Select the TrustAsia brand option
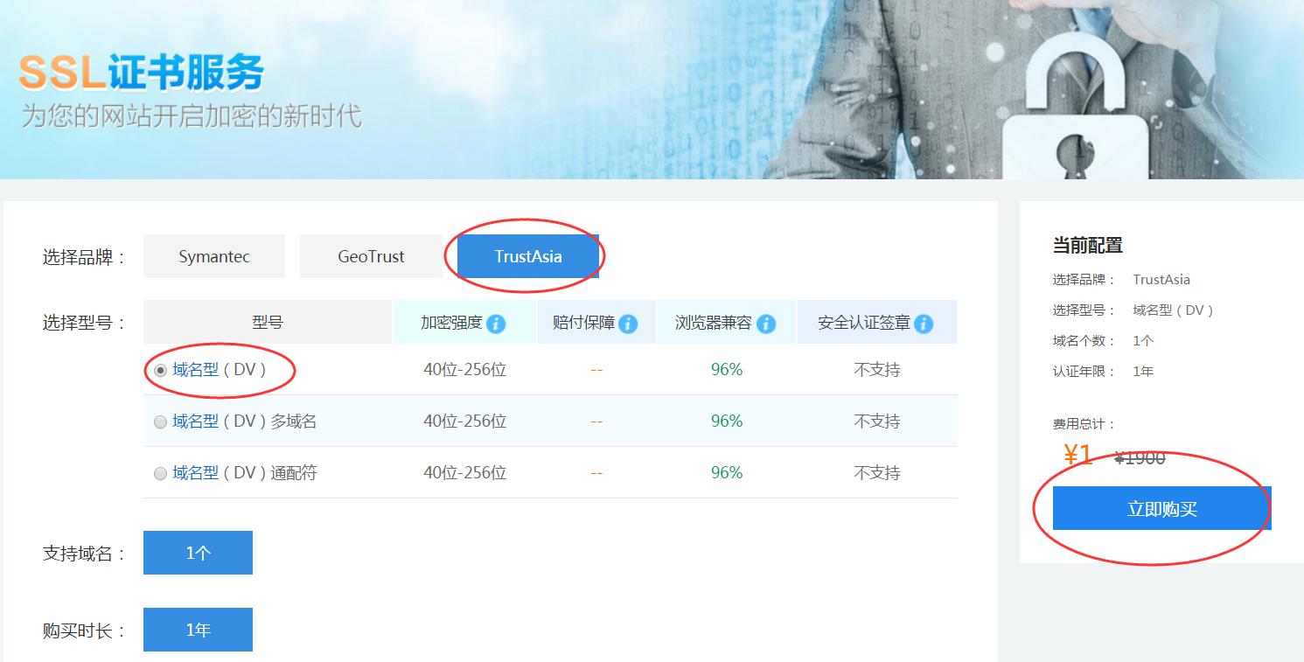 [526, 256]
